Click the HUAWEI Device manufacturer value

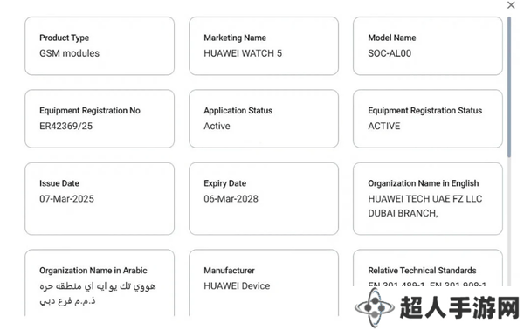237,285
